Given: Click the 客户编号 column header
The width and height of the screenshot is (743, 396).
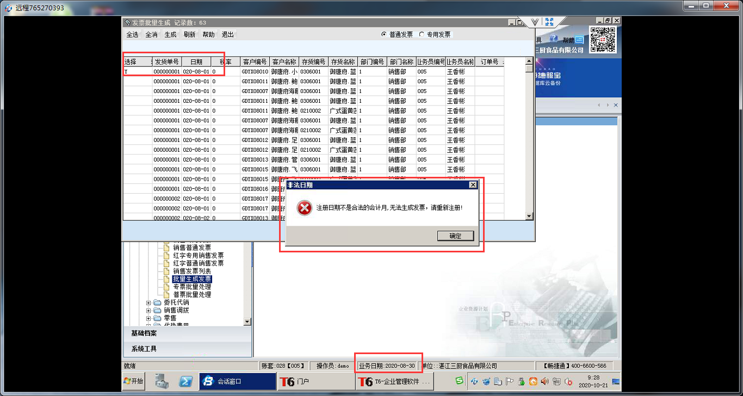Looking at the screenshot, I should pyautogui.click(x=255, y=61).
